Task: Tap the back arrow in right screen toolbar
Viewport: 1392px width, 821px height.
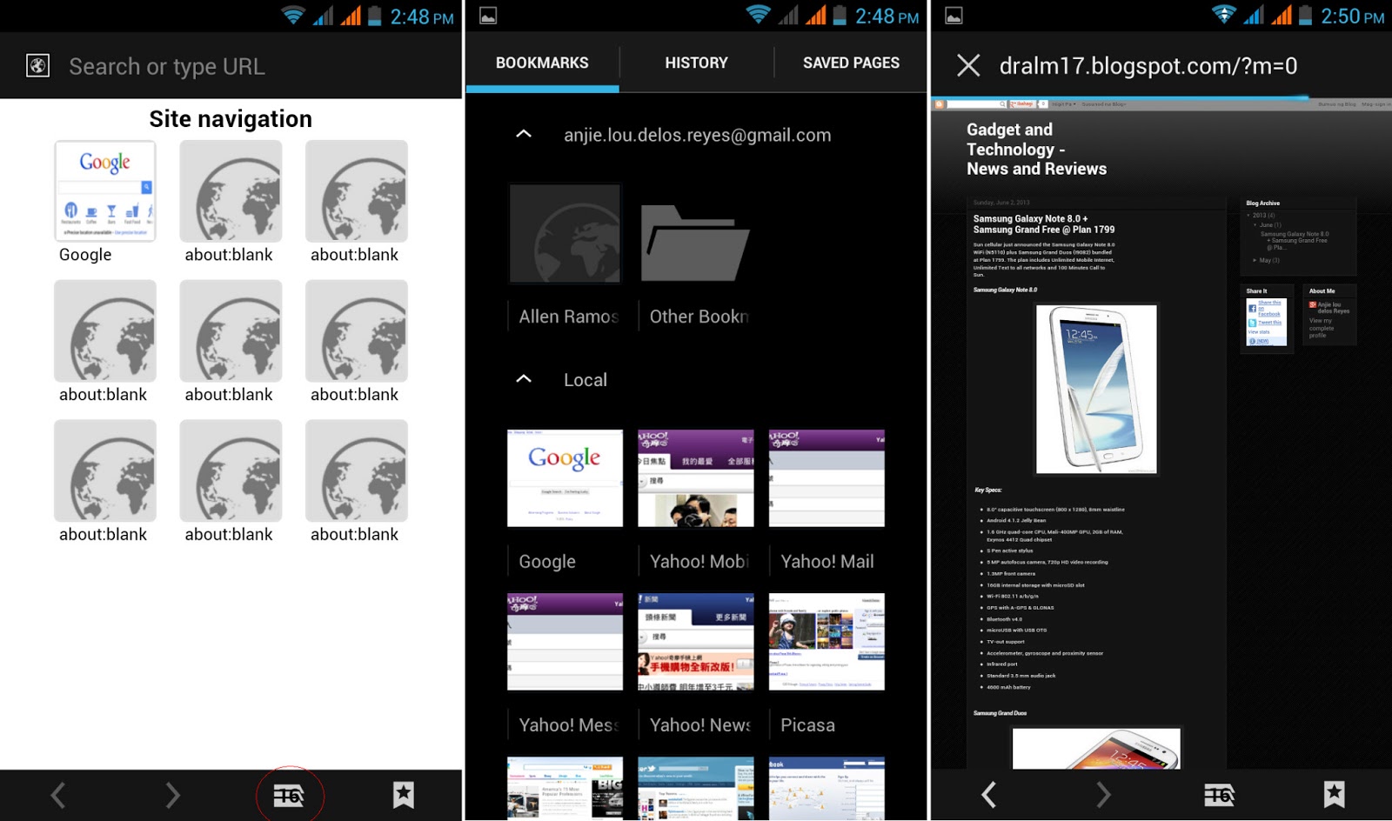Action: 988,795
